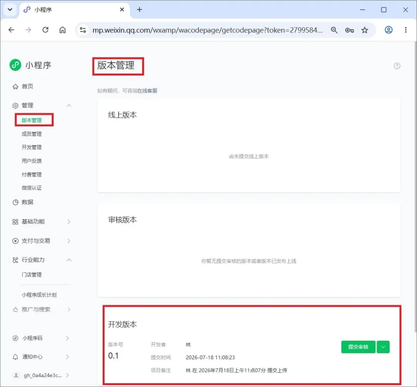Expand the 推广与搜索 menu chevron
417x387 pixels.
click(x=69, y=310)
